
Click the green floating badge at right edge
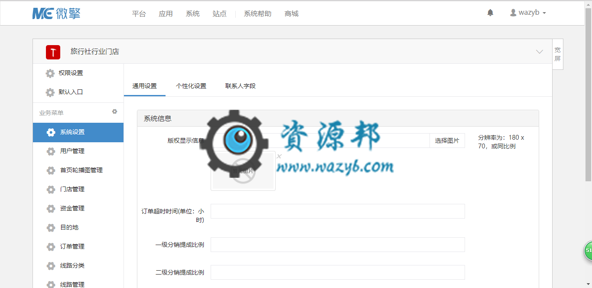[x=588, y=251]
